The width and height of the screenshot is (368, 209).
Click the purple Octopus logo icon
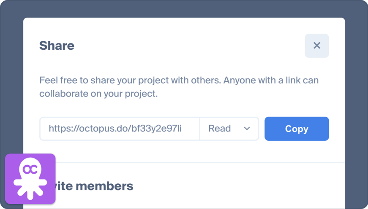point(30,178)
